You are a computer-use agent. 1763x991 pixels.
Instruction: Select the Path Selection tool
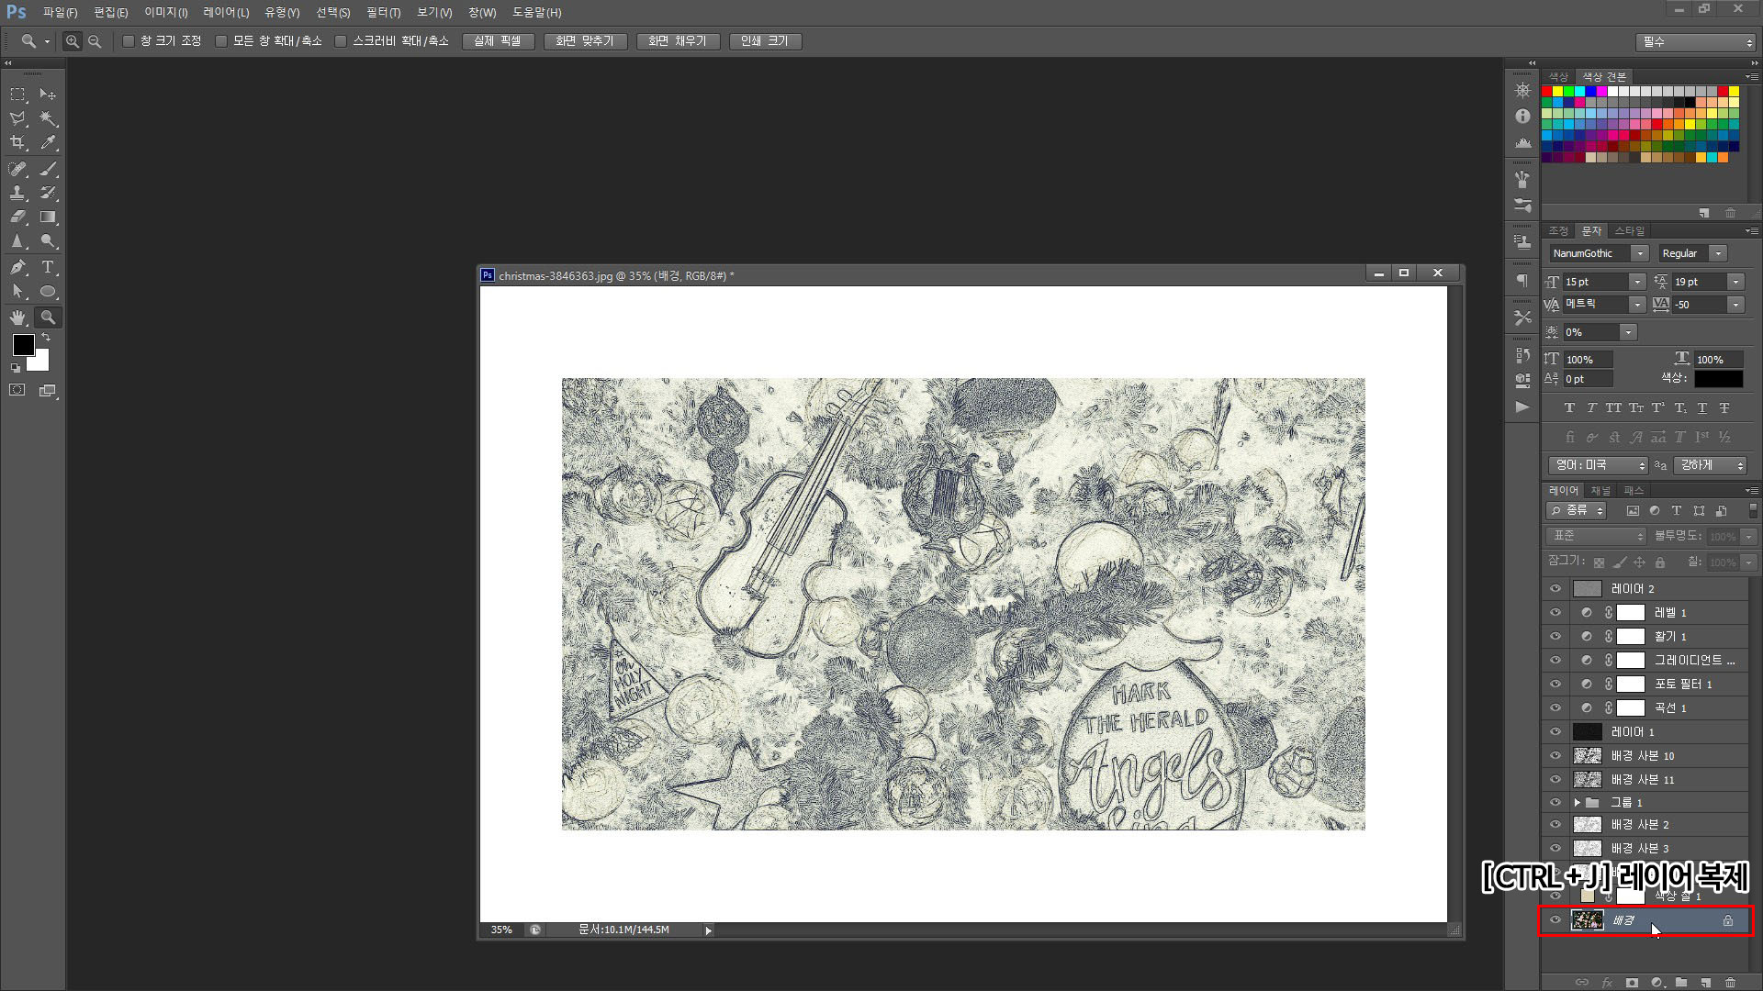pos(17,292)
